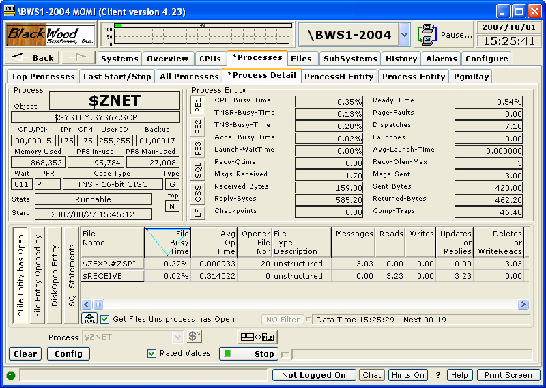Click the forward navigation arrow button
The image size is (546, 388).
[x=78, y=58]
